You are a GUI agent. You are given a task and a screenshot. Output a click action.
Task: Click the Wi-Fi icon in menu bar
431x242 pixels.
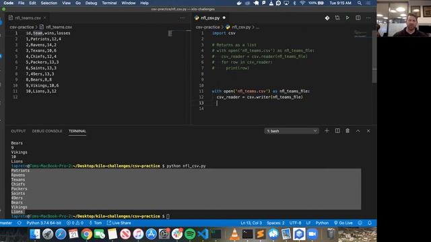click(x=302, y=3)
